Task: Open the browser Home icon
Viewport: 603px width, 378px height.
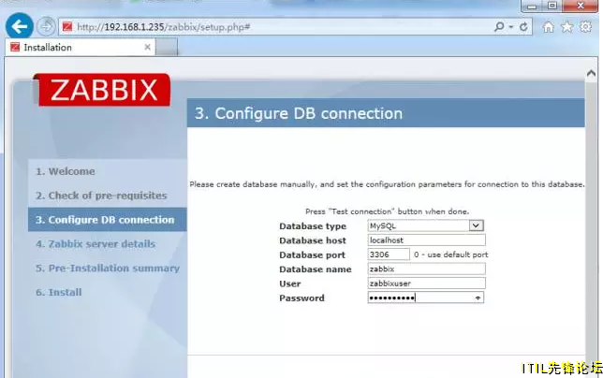Action: coord(548,27)
